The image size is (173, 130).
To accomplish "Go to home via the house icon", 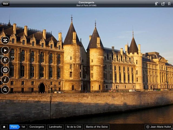I will pos(4,127).
